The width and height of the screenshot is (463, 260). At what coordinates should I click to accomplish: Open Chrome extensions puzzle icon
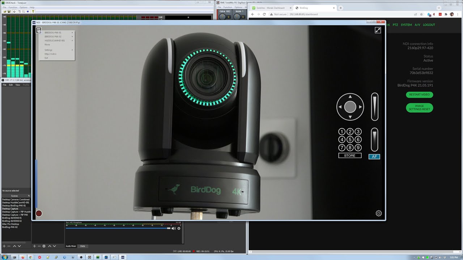(x=446, y=14)
